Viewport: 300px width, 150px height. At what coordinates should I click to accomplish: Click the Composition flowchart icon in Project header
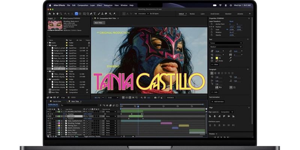tap(89, 43)
